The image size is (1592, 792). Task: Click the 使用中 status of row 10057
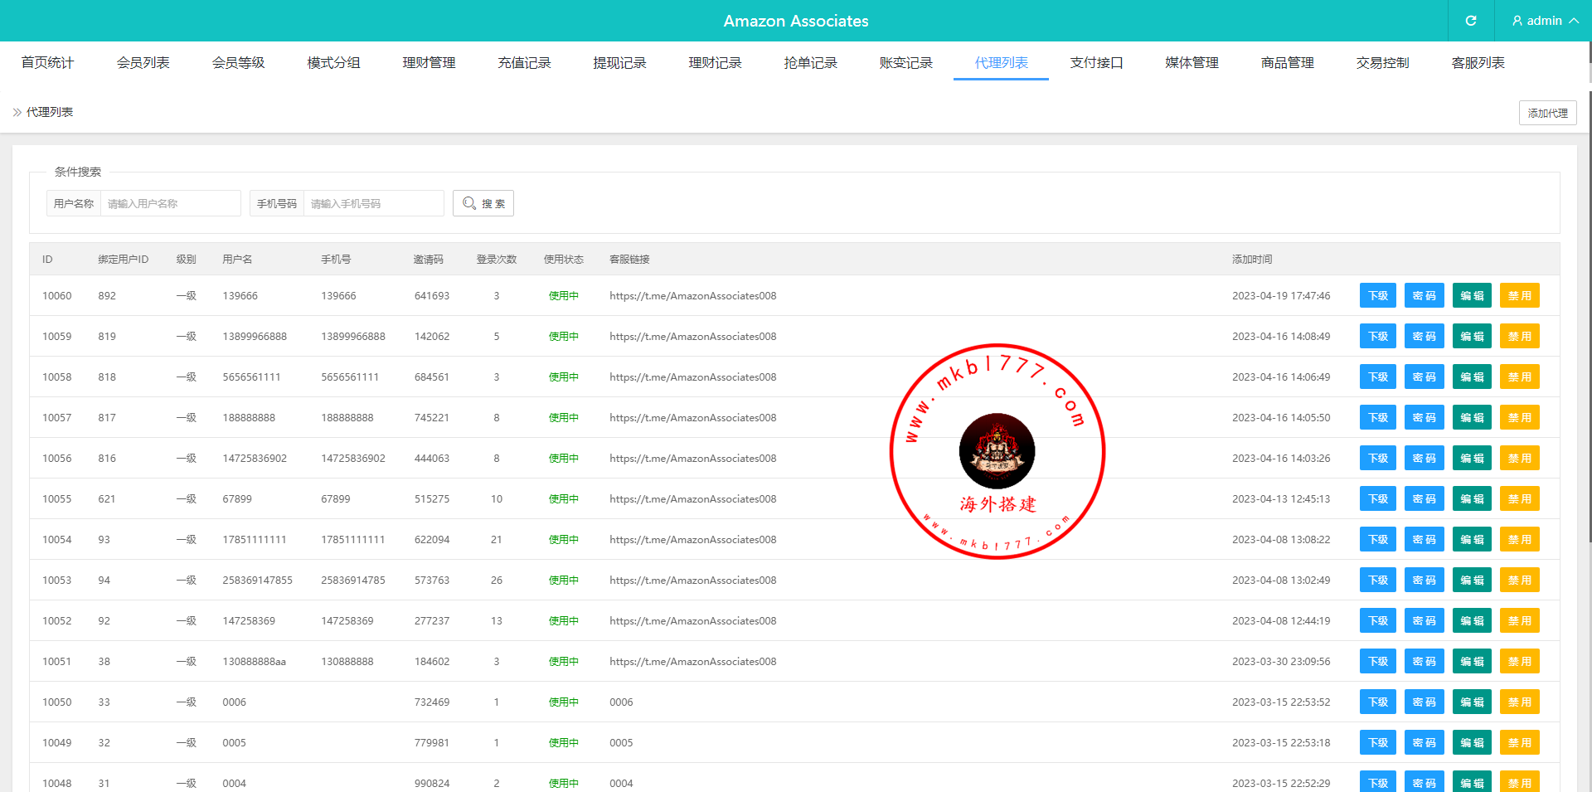pos(564,417)
